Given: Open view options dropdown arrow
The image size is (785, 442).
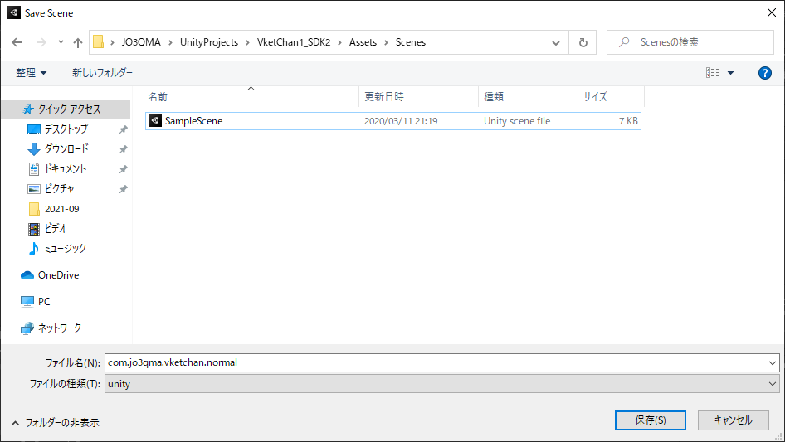Looking at the screenshot, I should click(x=730, y=73).
